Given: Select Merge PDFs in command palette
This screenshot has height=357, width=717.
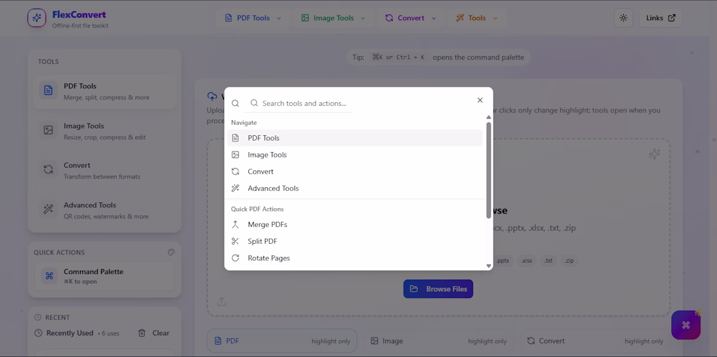Looking at the screenshot, I should pos(267,224).
